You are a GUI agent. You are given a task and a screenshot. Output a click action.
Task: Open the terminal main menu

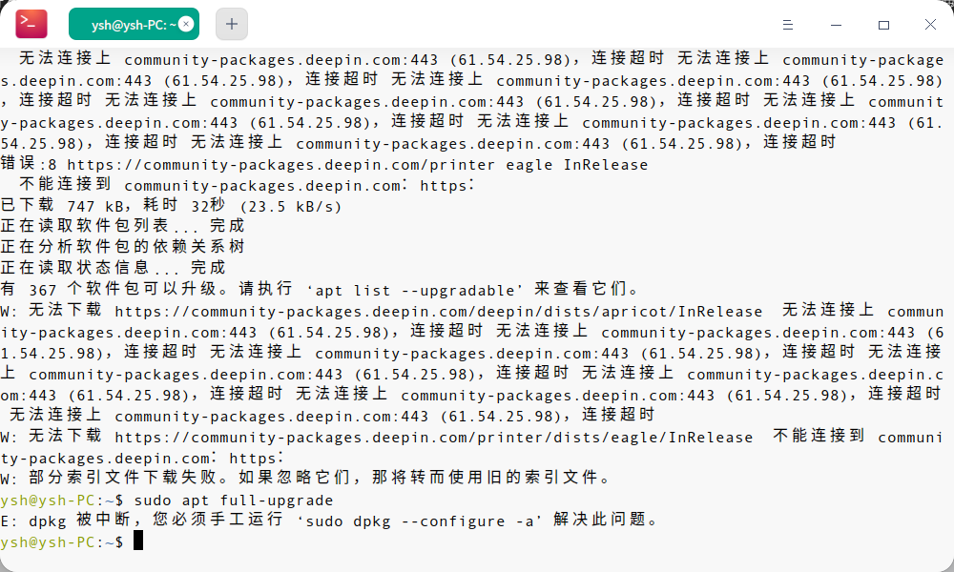788,24
